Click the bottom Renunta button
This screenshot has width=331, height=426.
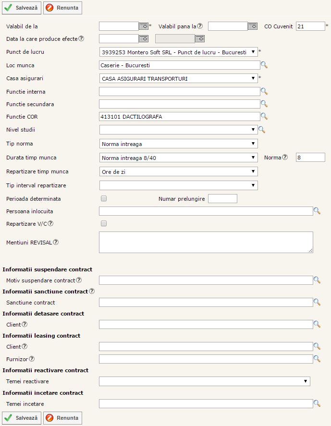(x=63, y=418)
